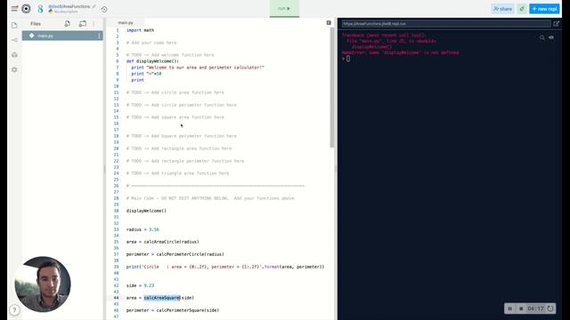Add a new folder in the Files panel
Viewport: 570px width, 320px height.
(83, 24)
